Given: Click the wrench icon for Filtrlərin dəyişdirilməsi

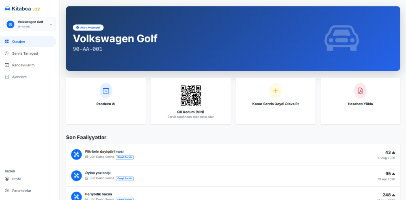Looking at the screenshot, I should click(x=76, y=155).
